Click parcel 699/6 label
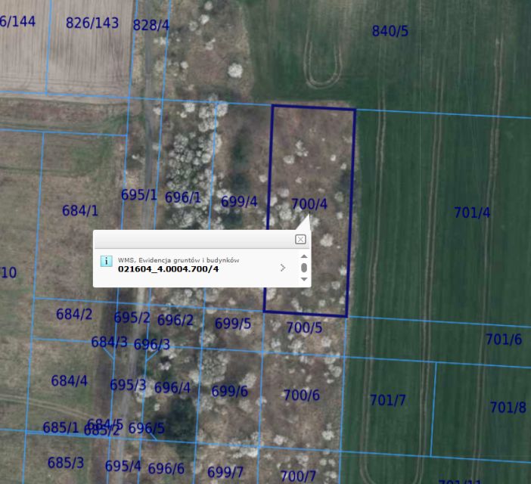 229,391
